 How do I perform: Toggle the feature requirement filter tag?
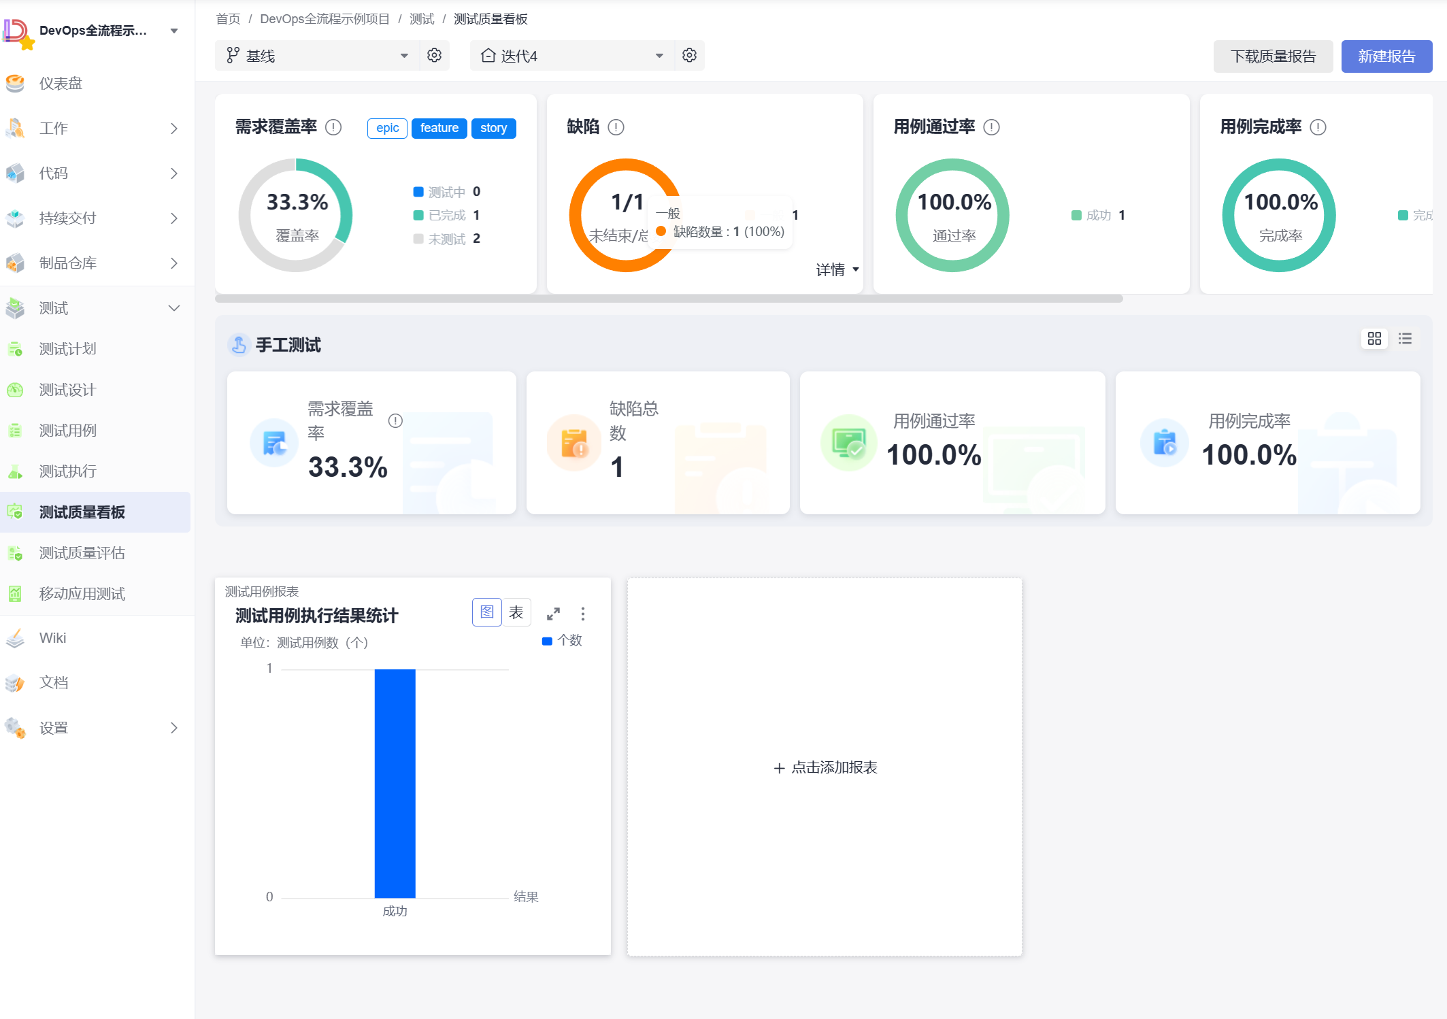pos(439,128)
